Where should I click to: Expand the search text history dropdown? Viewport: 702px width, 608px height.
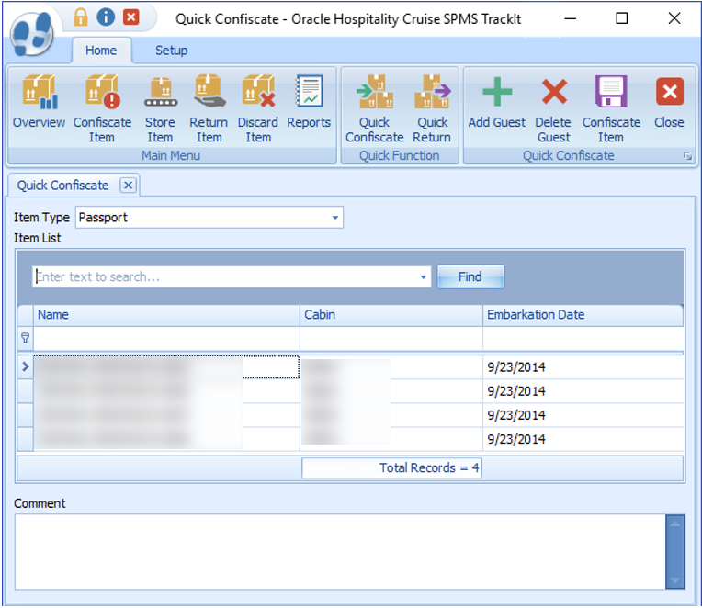[x=423, y=277]
